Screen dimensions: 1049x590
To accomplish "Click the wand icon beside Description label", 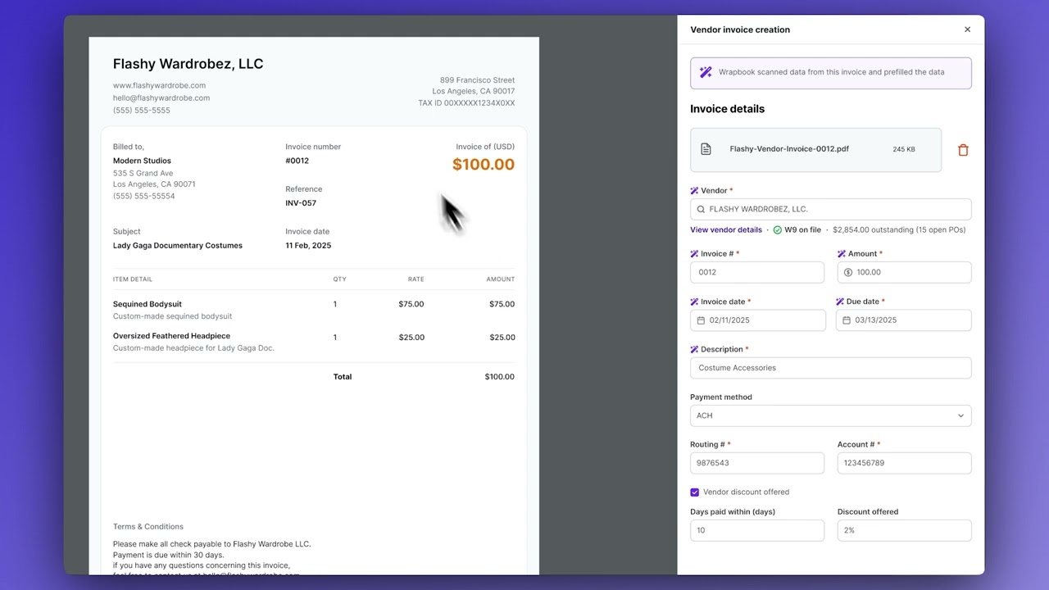I will point(694,349).
